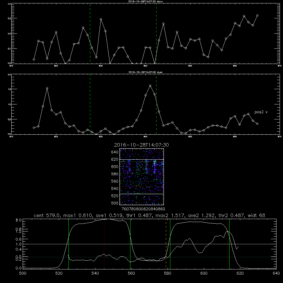Click the dawn plot peak marker at 830
Screen dimensions: 283x283
(101, 19)
